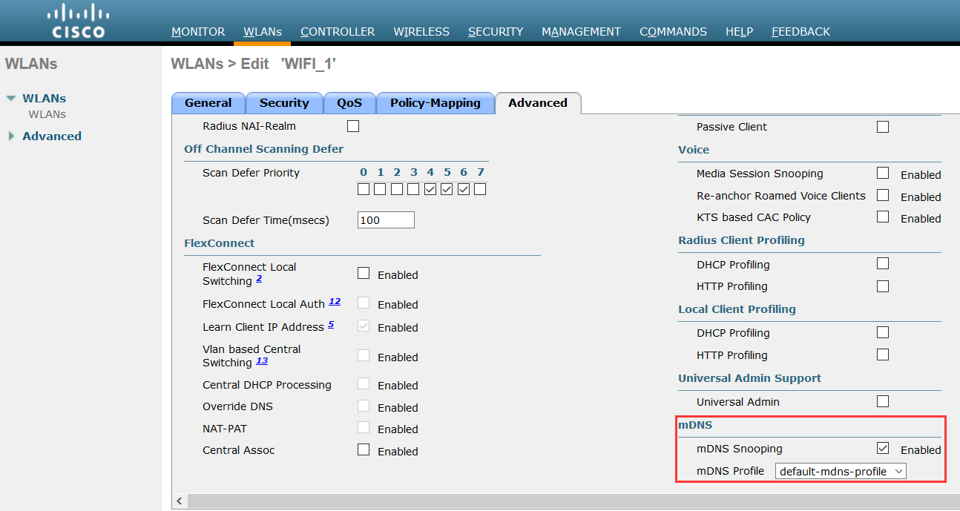Image resolution: width=960 pixels, height=511 pixels.
Task: Expand the Advanced sidebar section
Action: pyautogui.click(x=11, y=136)
